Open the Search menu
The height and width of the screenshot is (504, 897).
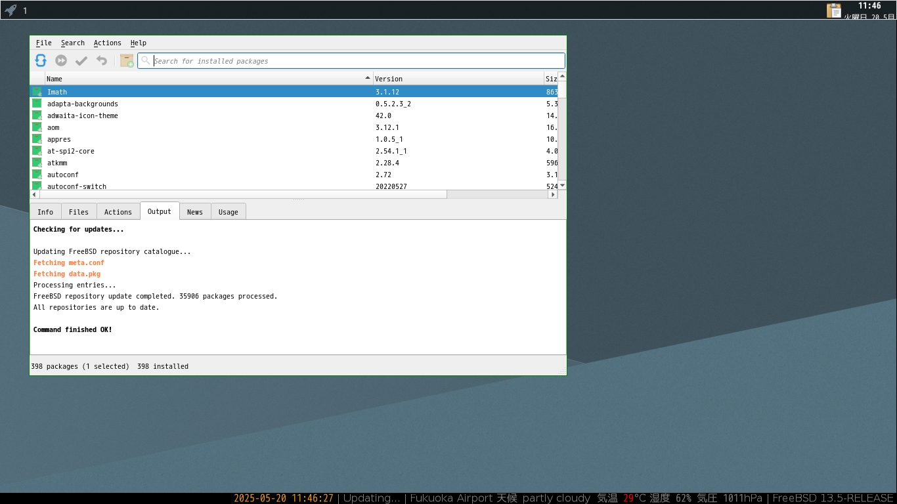click(x=73, y=43)
